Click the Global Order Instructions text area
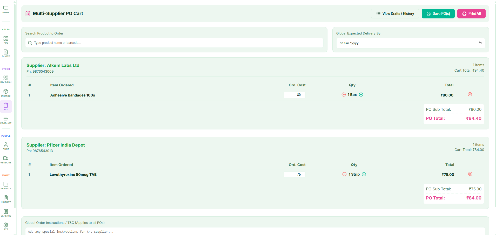 tap(255, 231)
